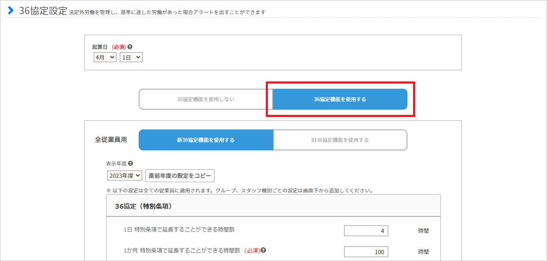Click the 36協定（特別条項） panel header

point(273,206)
